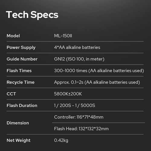Click the GN12 (ISO 100, in meter) value
This screenshot has height=151, width=151.
pyautogui.click(x=79, y=59)
